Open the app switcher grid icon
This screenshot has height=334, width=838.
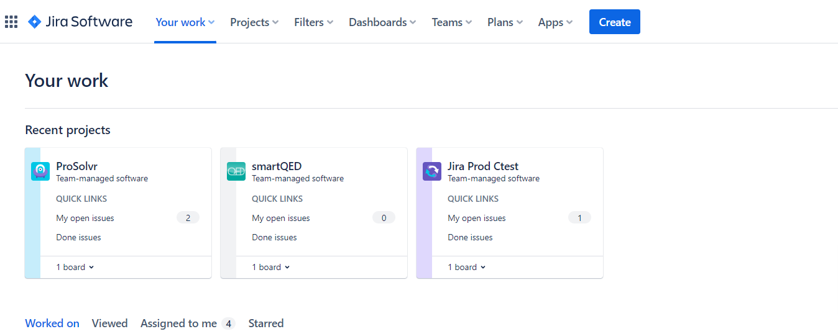[11, 22]
